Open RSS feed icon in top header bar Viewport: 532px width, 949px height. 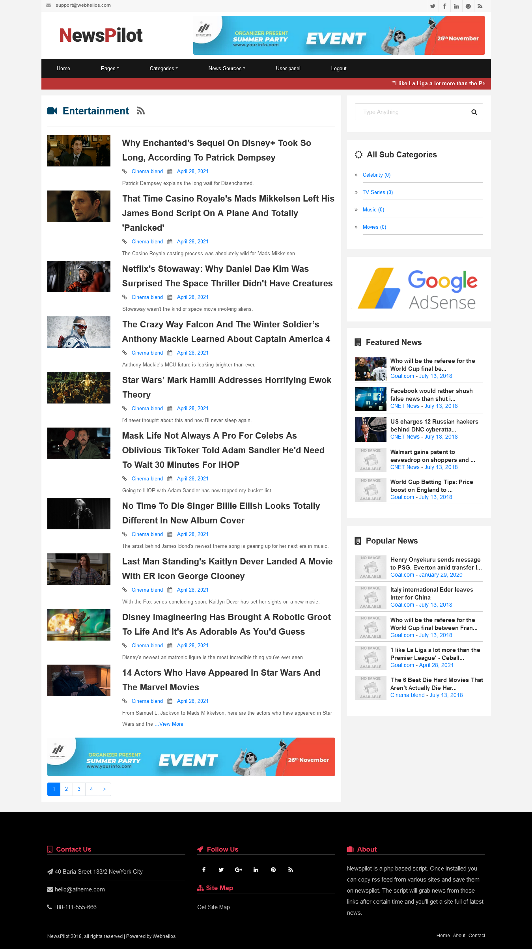[x=480, y=6]
